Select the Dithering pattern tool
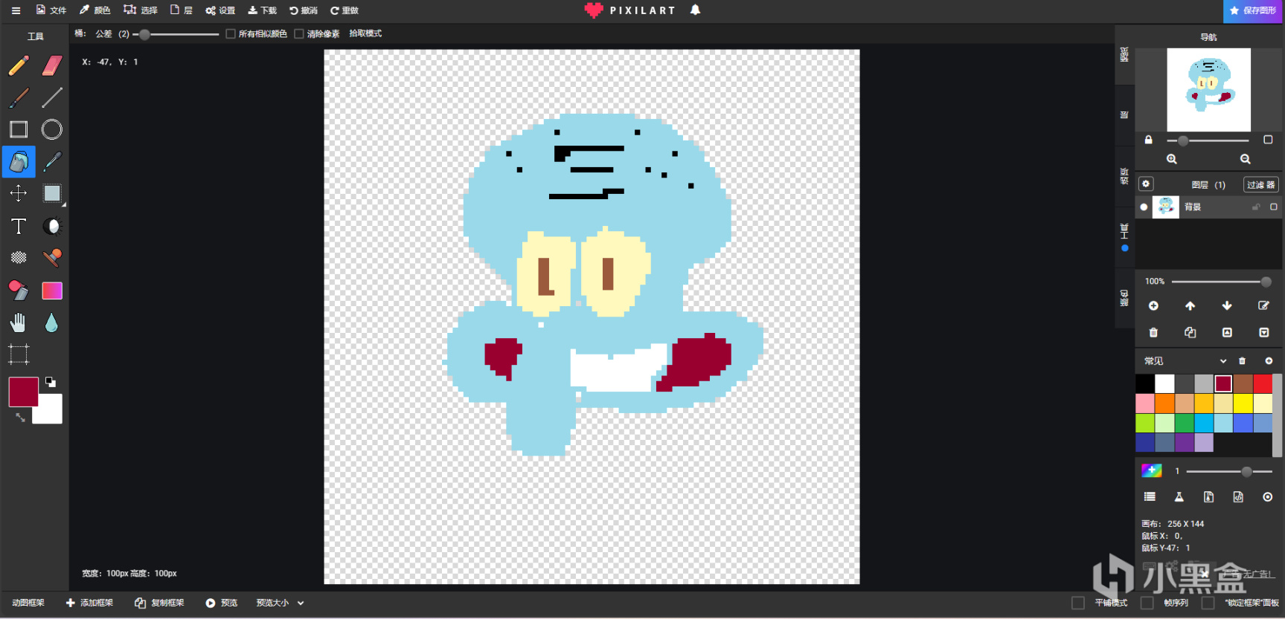The height and width of the screenshot is (619, 1285). click(x=19, y=258)
